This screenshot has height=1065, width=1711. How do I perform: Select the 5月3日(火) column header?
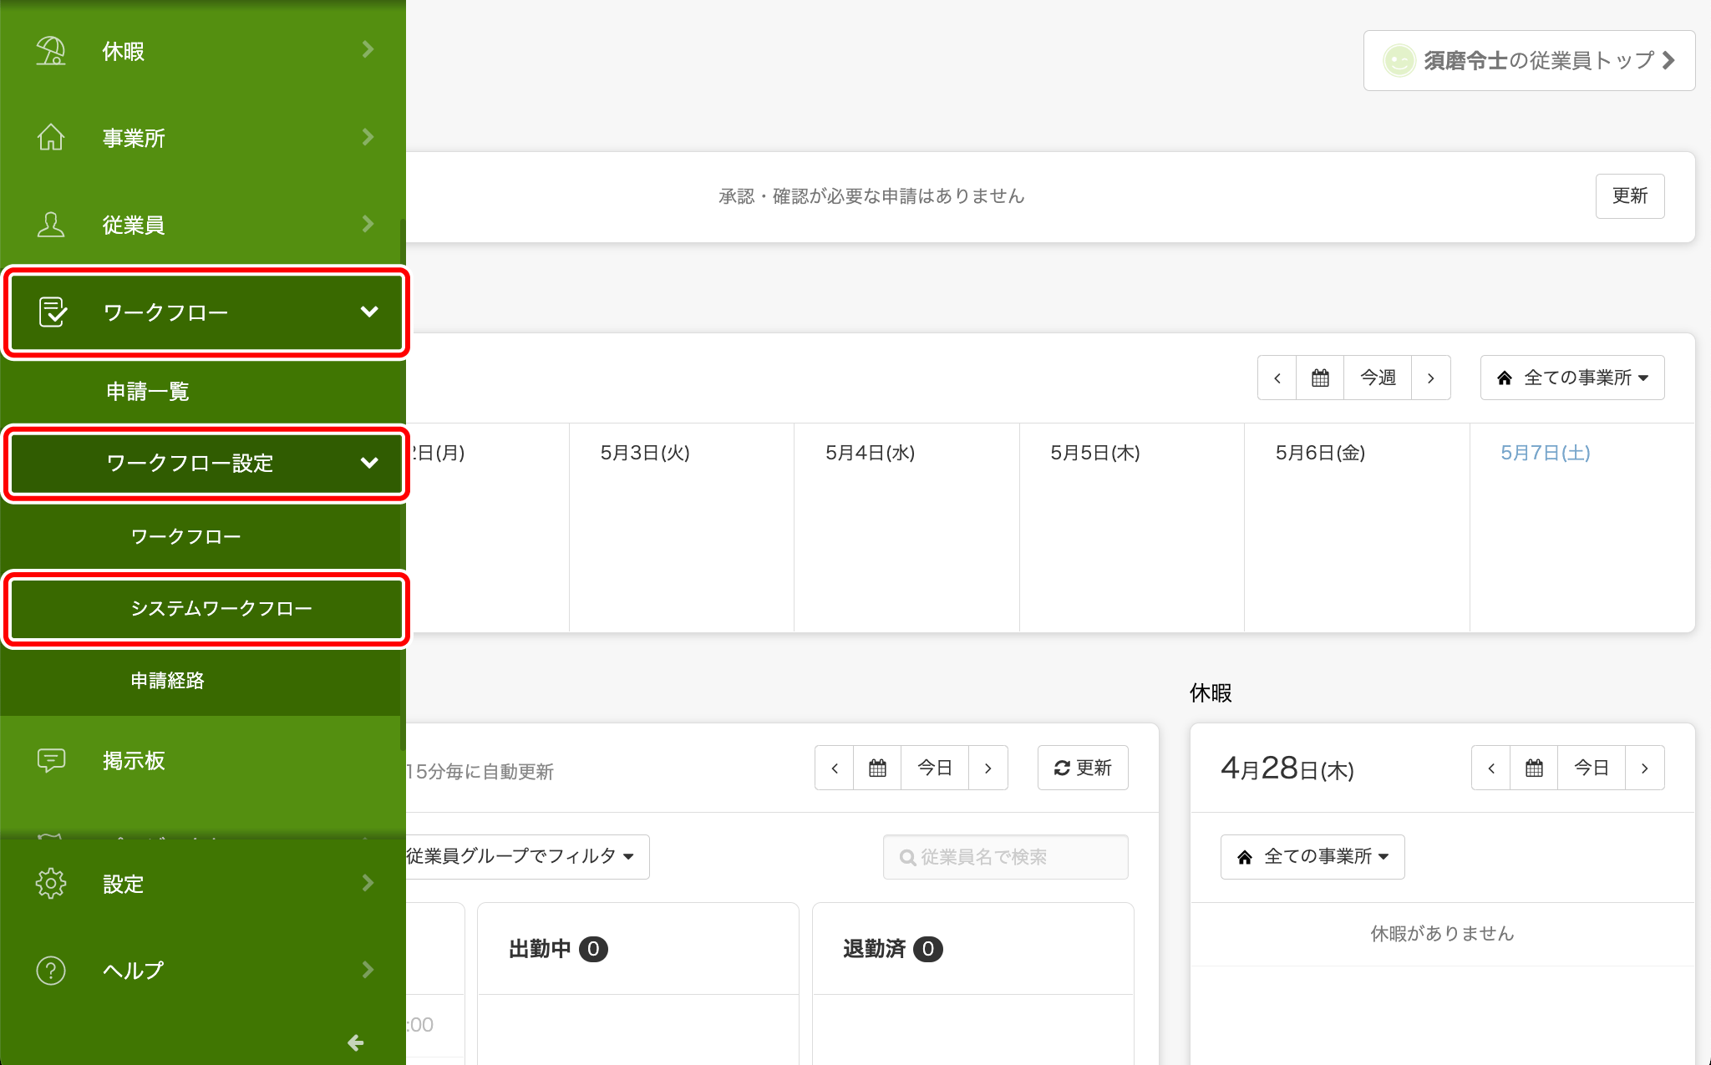(645, 453)
